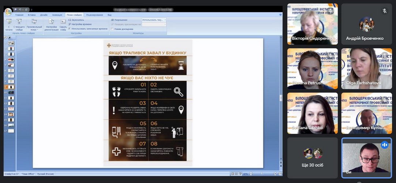Click the Звукозапись record narration button
The width and height of the screenshot is (396, 183).
point(78,20)
